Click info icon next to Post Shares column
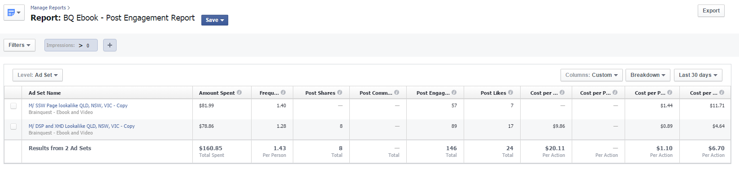The image size is (739, 177). coord(339,93)
